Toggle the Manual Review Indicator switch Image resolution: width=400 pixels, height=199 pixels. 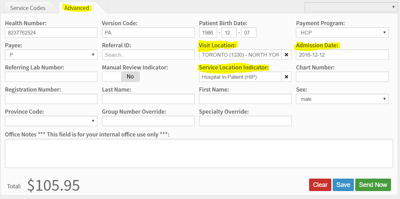click(x=121, y=77)
